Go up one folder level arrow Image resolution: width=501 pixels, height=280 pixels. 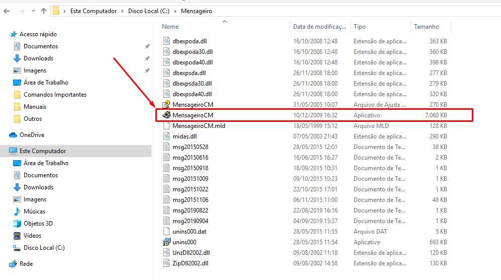tap(44, 11)
